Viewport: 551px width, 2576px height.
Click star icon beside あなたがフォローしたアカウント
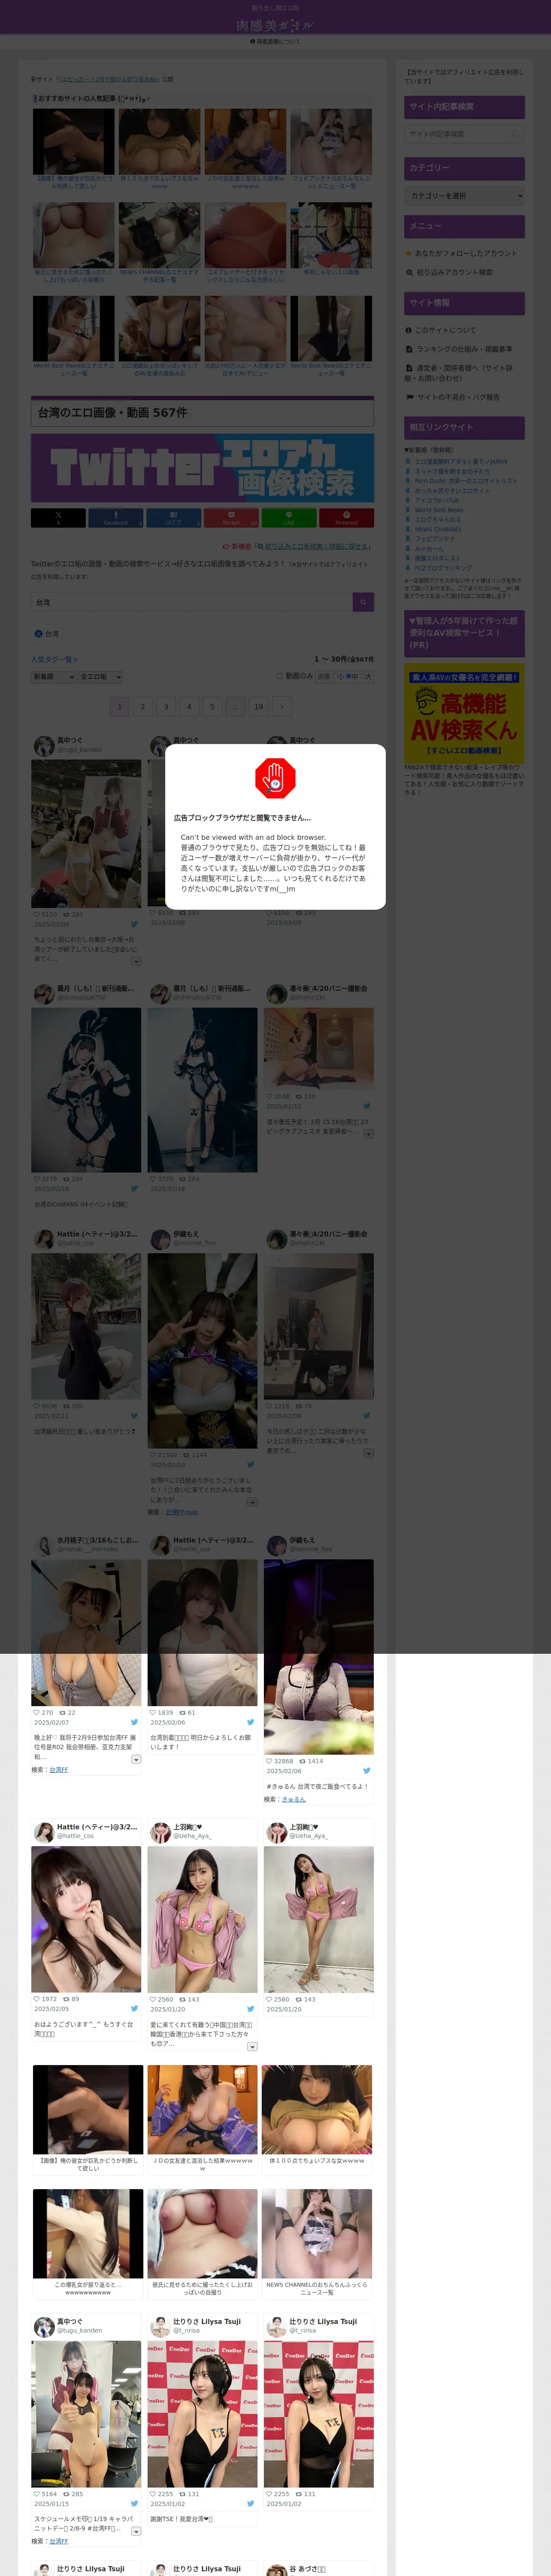pyautogui.click(x=408, y=254)
